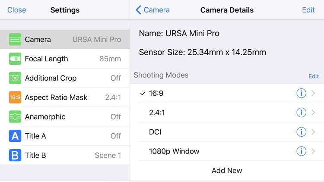Select the 2.4:1 shooting mode
The image size is (324, 182).
[x=227, y=113]
